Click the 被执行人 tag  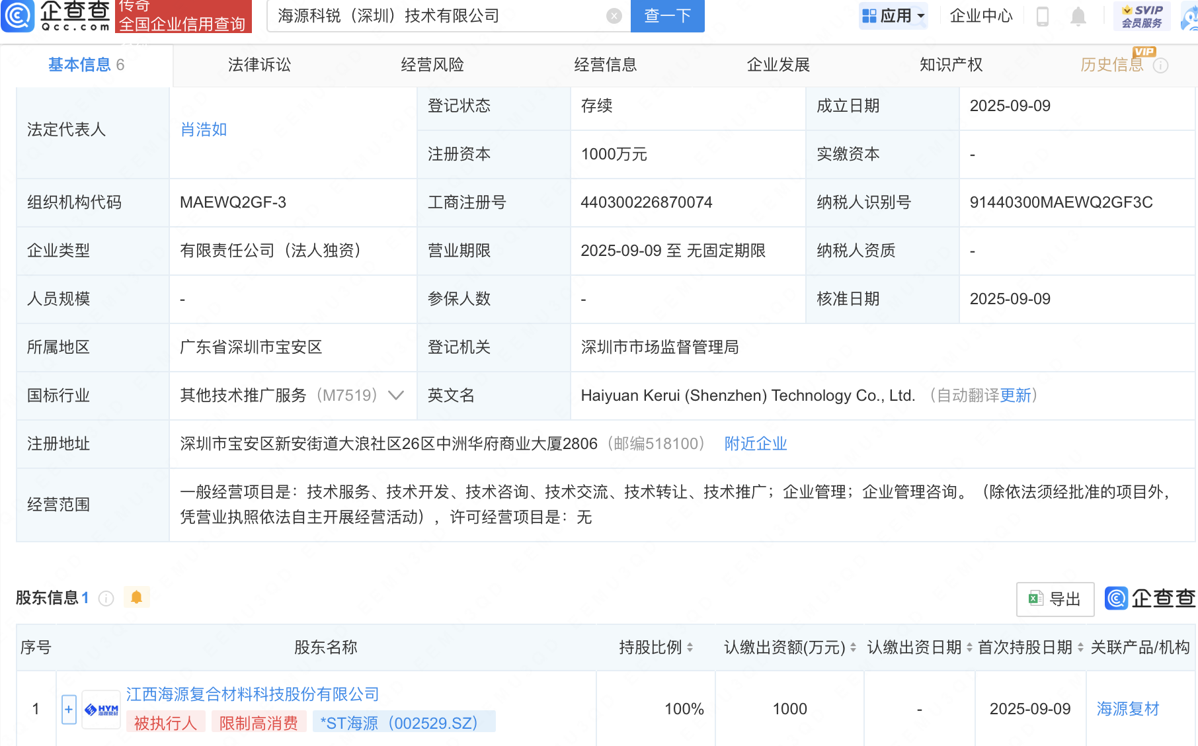[x=166, y=723]
